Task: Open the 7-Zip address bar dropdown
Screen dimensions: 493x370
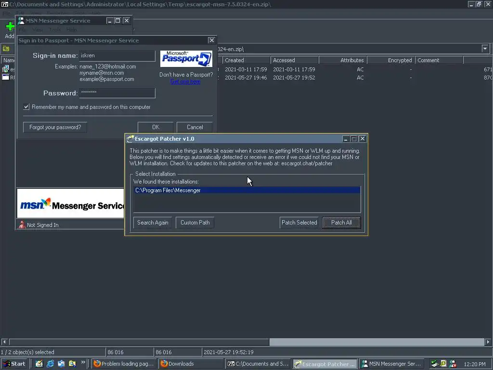Action: [485, 49]
